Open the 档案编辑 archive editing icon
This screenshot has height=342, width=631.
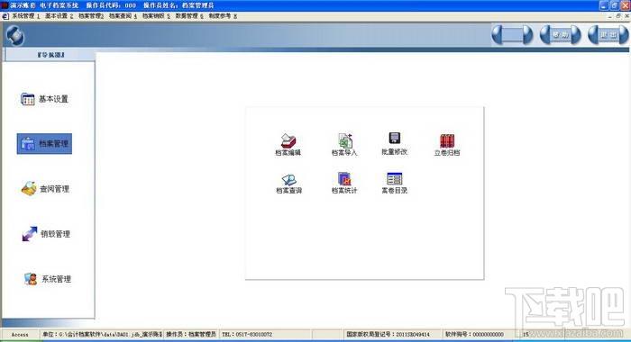click(288, 144)
